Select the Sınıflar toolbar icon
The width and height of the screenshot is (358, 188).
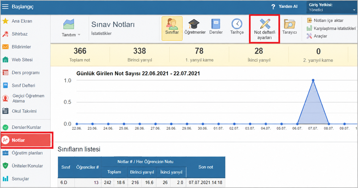pos(172,29)
